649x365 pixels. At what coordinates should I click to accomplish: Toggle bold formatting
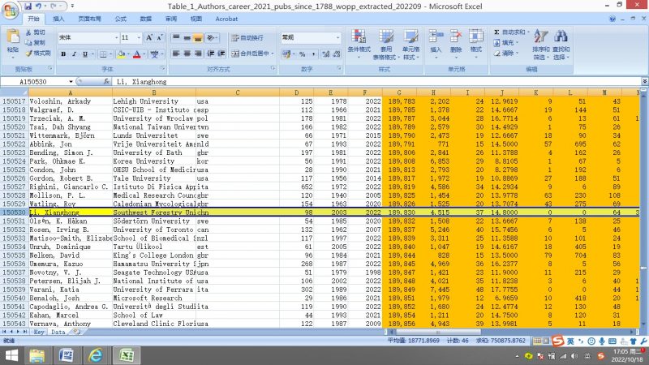pyautogui.click(x=62, y=54)
